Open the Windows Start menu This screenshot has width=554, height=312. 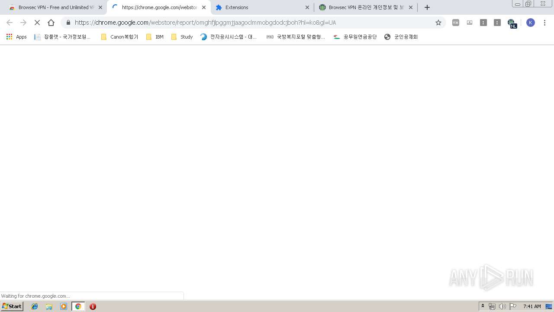[x=12, y=306]
